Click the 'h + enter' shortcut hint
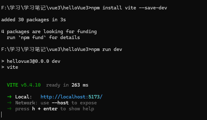The image size is (207, 120). 45,109
